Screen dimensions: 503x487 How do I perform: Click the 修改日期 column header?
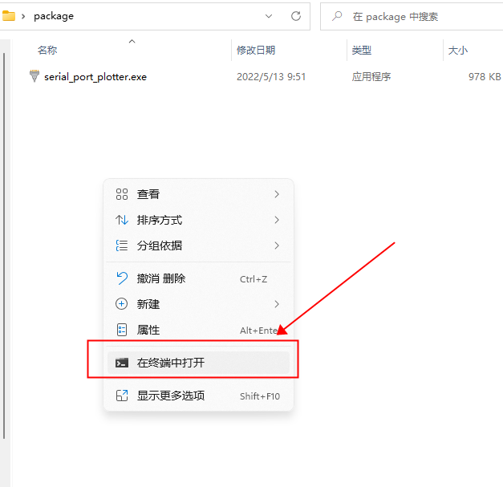point(256,51)
